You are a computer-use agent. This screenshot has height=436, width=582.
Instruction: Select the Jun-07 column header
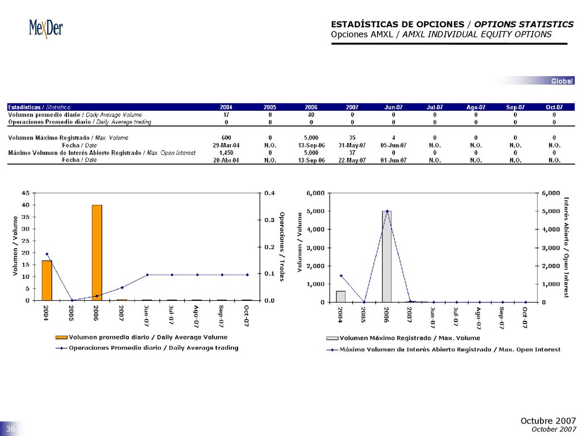coord(393,107)
